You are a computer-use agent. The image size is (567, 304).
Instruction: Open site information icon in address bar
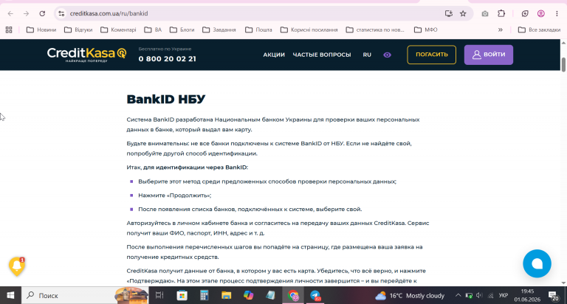61,14
